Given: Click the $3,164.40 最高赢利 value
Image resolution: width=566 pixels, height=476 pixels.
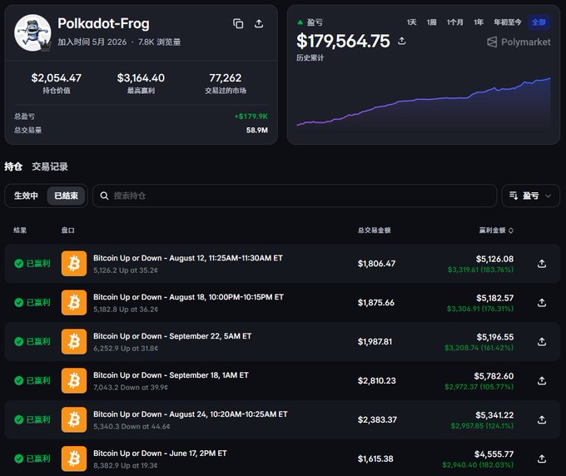Looking at the screenshot, I should [141, 77].
